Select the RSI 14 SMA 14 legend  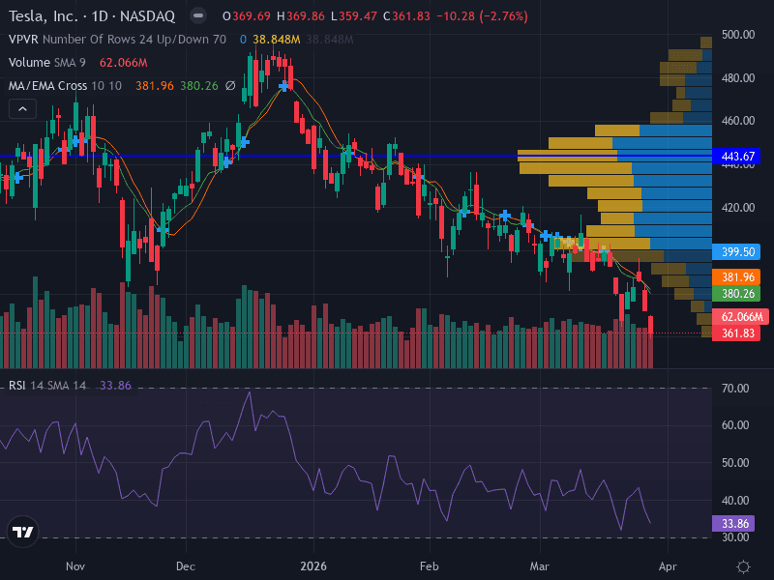tap(47, 385)
